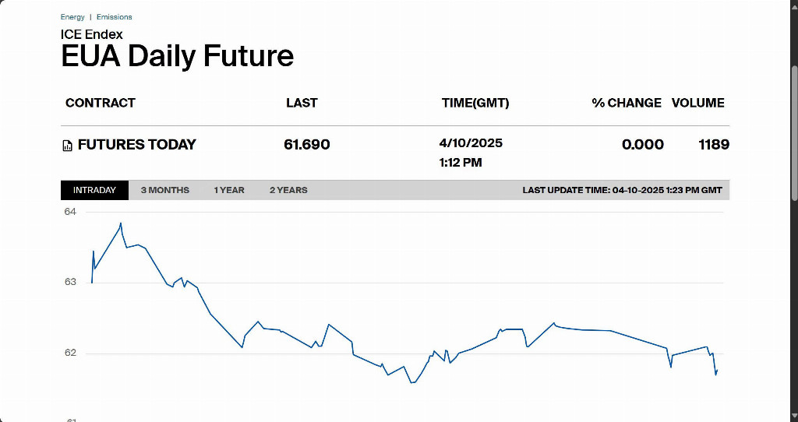798x422 pixels.
Task: Click the chart icon beside FUTURES TODAY
Action: 67,146
